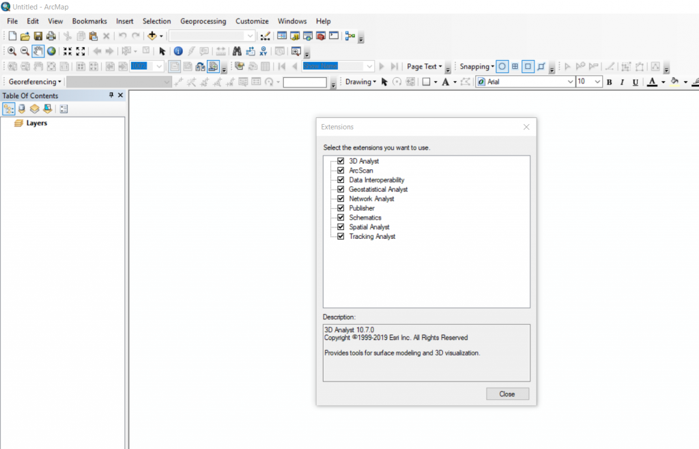Viewport: 699px width, 449px height.
Task: Open the font size 10 dropdown
Action: (597, 82)
